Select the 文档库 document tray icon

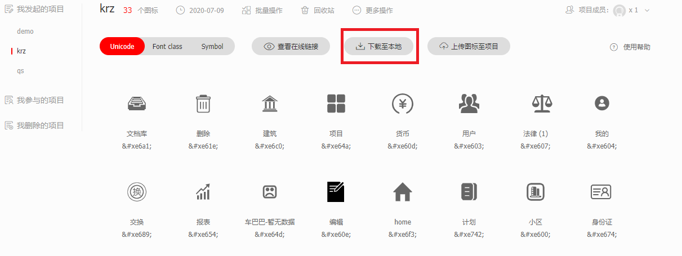137,104
